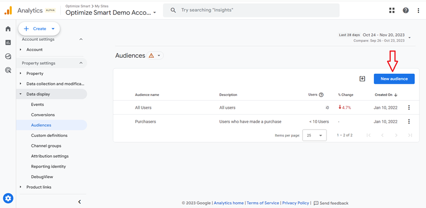Viewport: 426px width, 208px height.
Task: Open the Users column help icon
Action: coord(321,95)
